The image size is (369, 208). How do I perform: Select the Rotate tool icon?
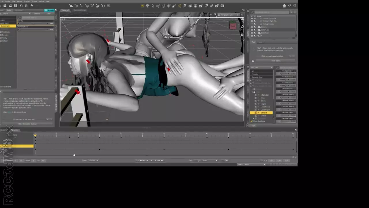[163, 6]
